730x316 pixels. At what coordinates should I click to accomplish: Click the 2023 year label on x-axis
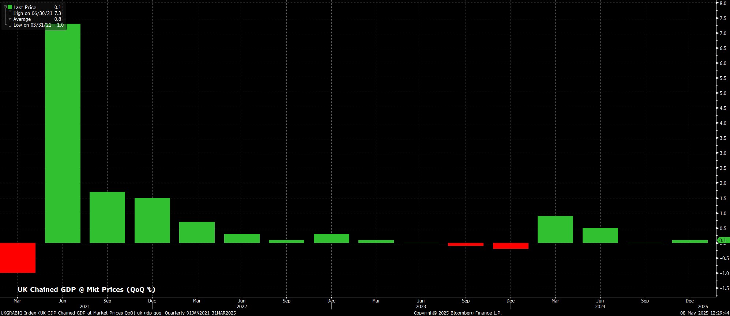tap(421, 307)
